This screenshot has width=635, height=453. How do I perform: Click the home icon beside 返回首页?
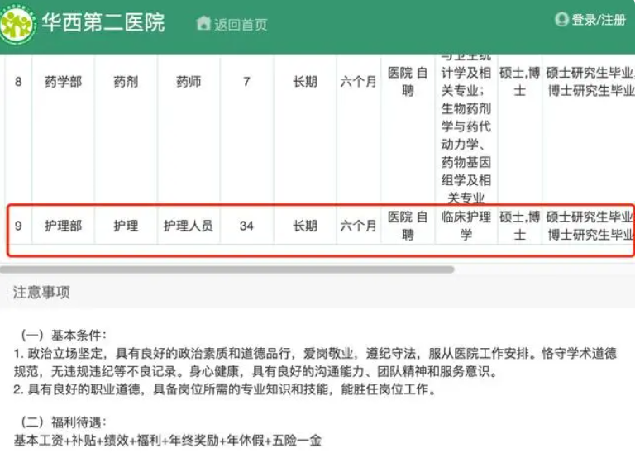[203, 23]
